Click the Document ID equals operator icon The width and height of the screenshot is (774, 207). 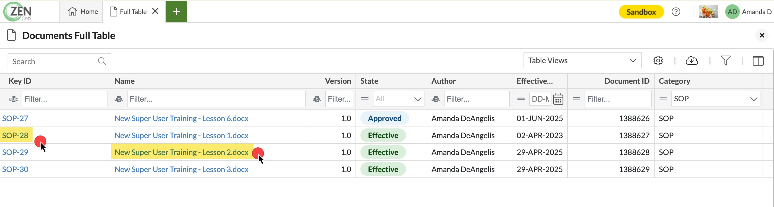[576, 99]
